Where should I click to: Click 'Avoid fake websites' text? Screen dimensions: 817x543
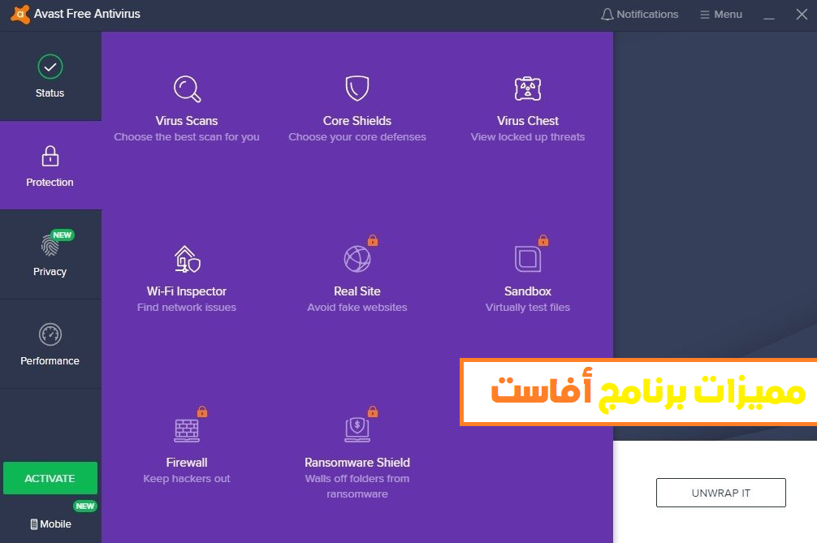357,308
